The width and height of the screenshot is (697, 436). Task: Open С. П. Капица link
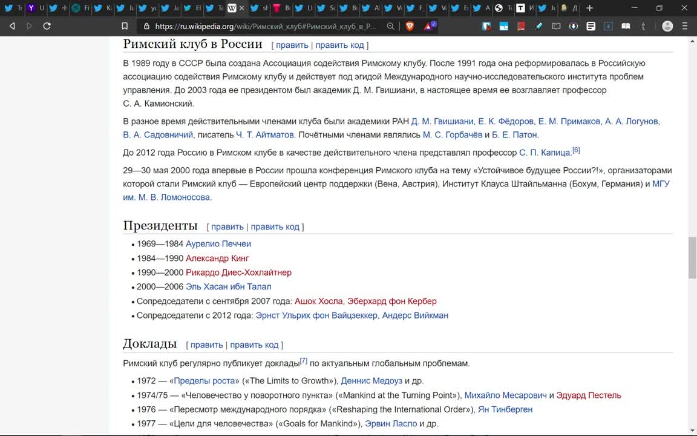(x=545, y=153)
